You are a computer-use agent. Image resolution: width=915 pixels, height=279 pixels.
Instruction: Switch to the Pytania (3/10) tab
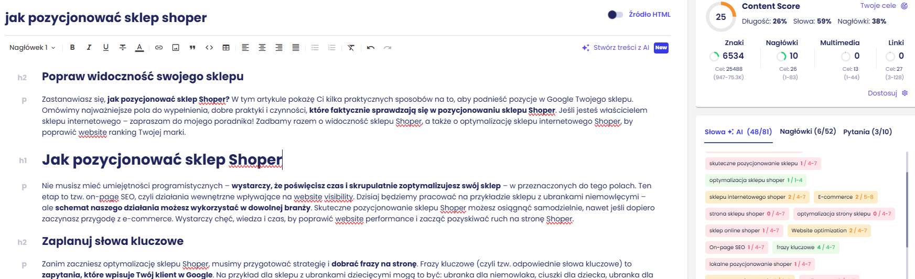coord(867,132)
